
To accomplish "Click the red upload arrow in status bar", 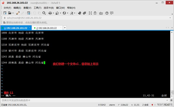I will (152, 105).
